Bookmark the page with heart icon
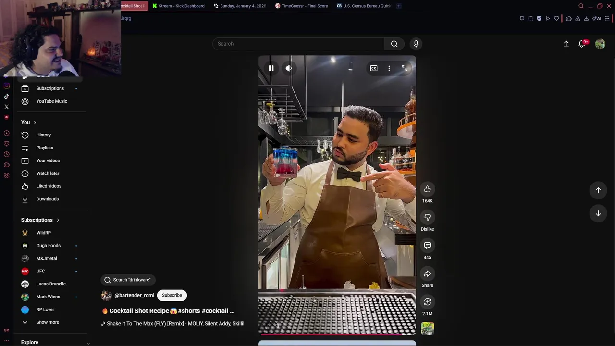Viewport: 615px width, 346px height. (x=556, y=18)
